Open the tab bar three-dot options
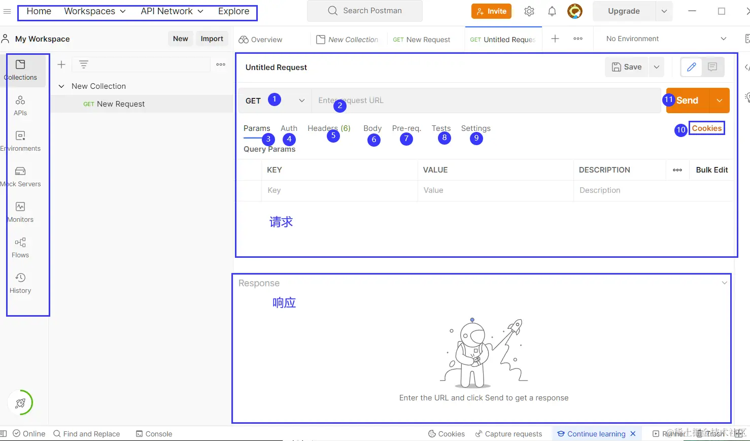Viewport: 750px width, 441px height. pos(578,39)
